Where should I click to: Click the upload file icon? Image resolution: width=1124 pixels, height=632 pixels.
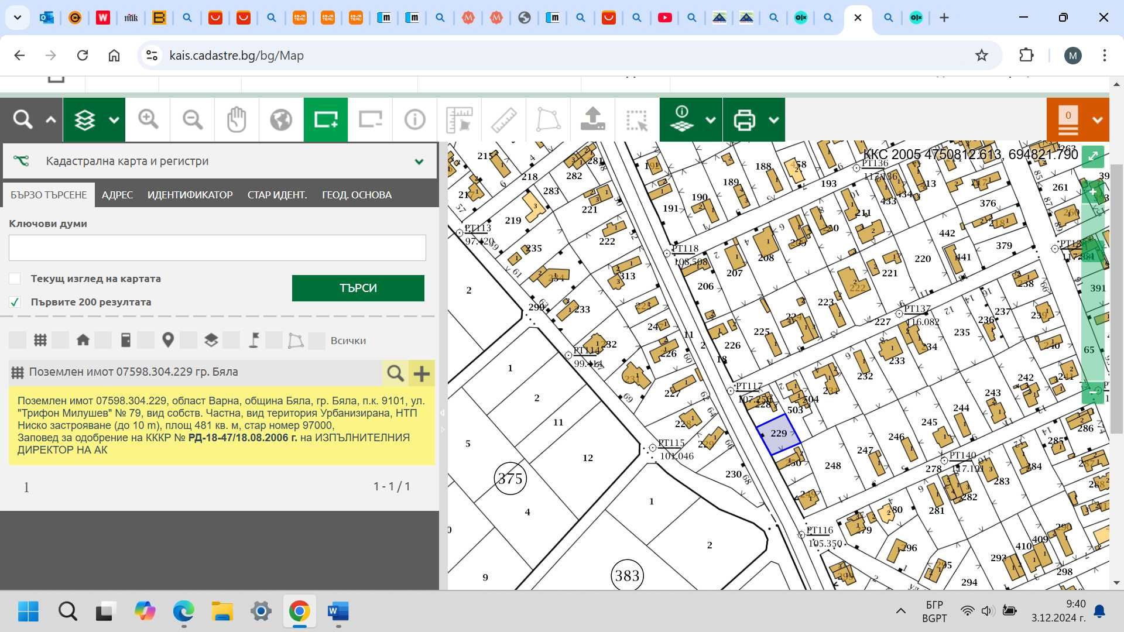tap(592, 120)
